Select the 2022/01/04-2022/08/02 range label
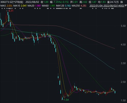 (107, 6)
